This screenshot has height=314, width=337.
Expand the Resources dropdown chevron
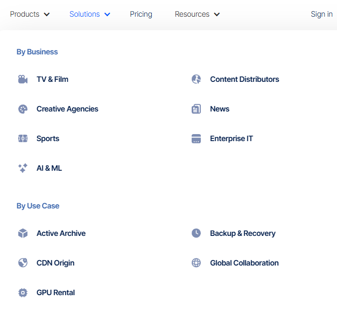click(217, 15)
